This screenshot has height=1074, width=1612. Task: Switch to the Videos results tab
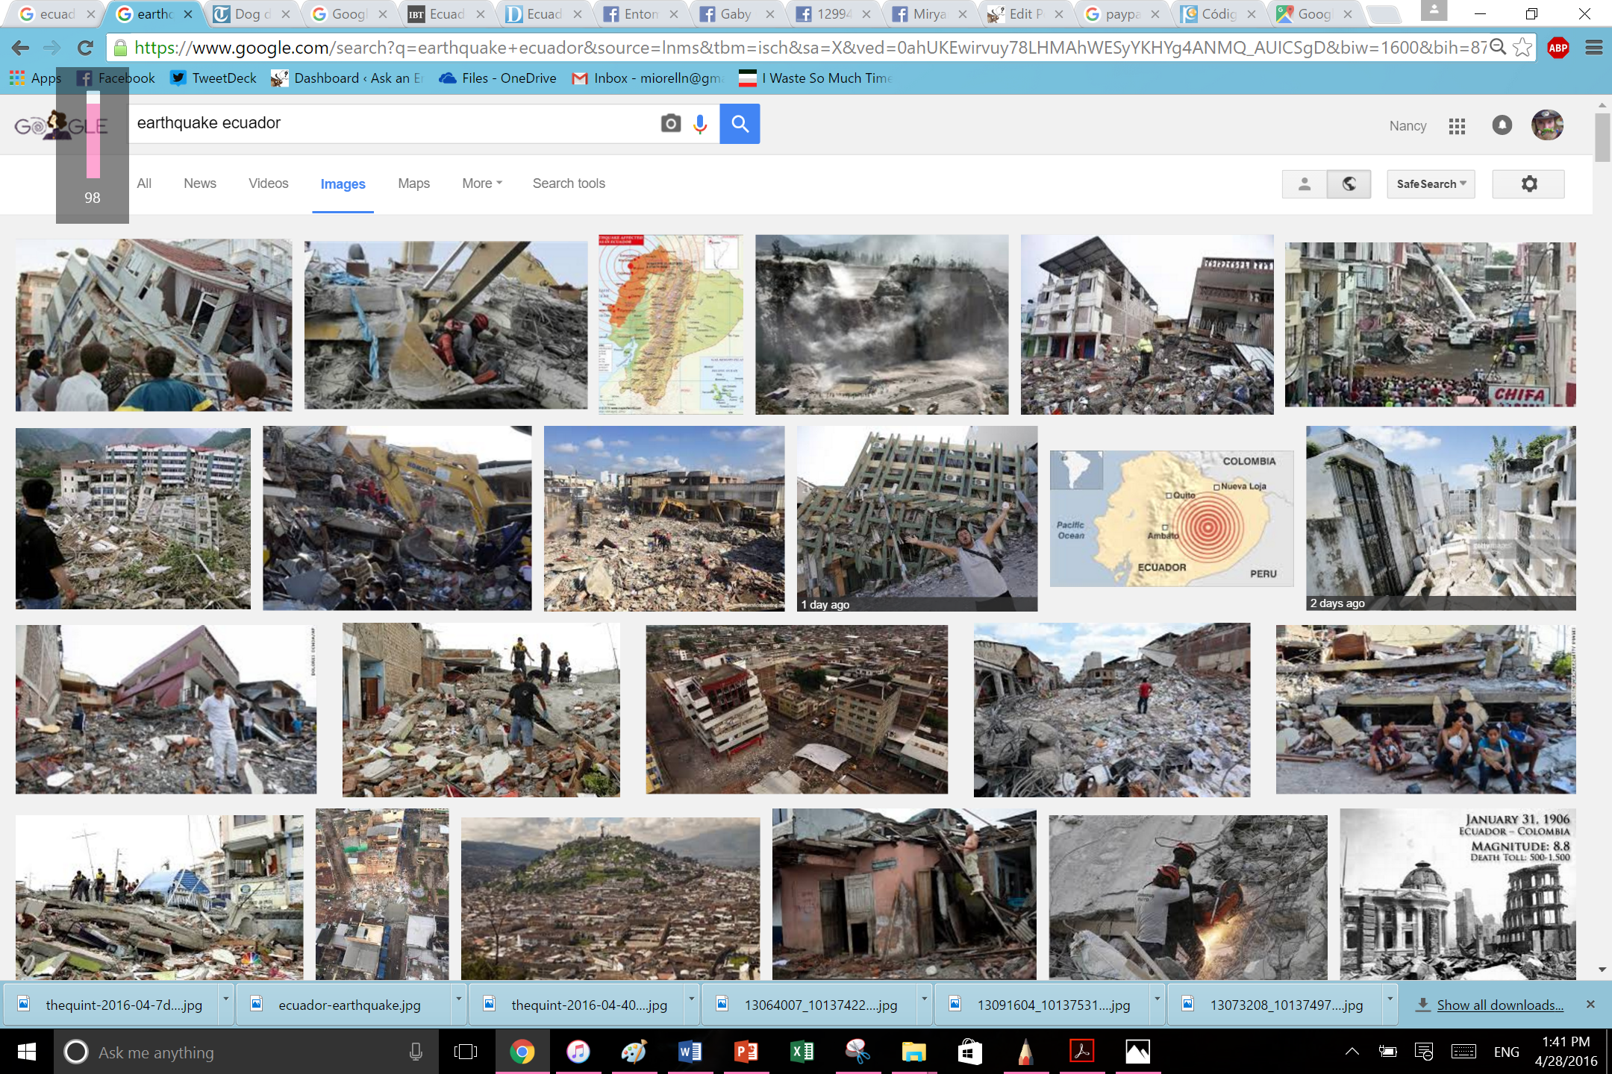pos(268,183)
